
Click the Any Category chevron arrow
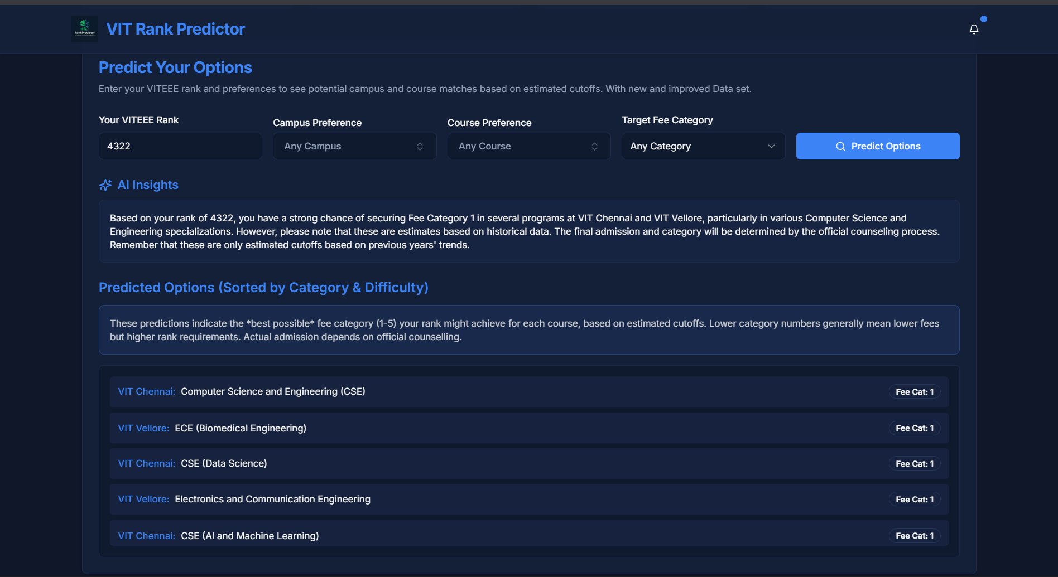click(x=771, y=146)
